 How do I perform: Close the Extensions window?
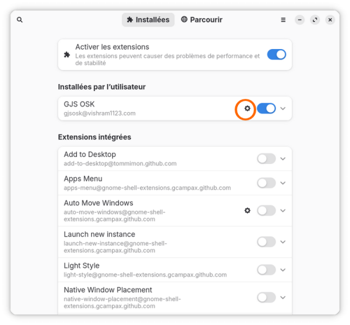coord(330,20)
